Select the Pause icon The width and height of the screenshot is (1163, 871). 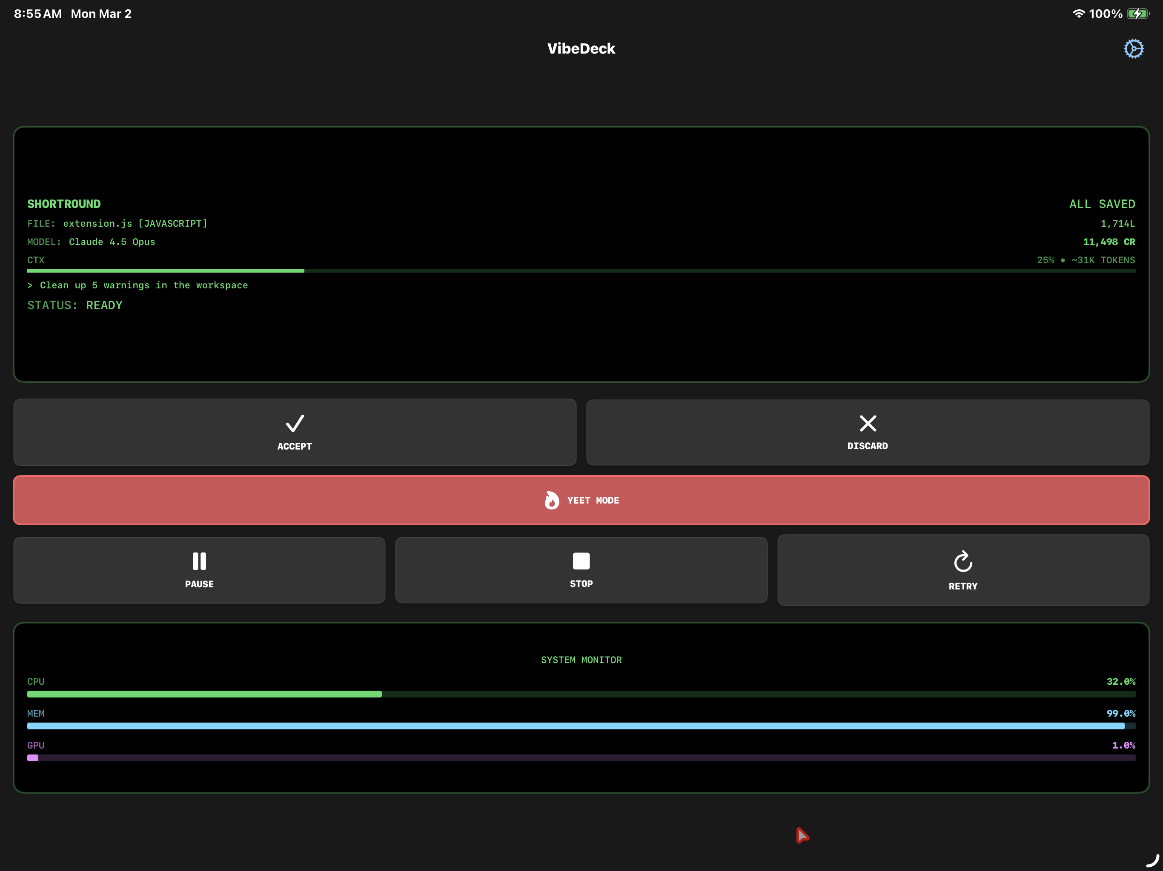[199, 561]
